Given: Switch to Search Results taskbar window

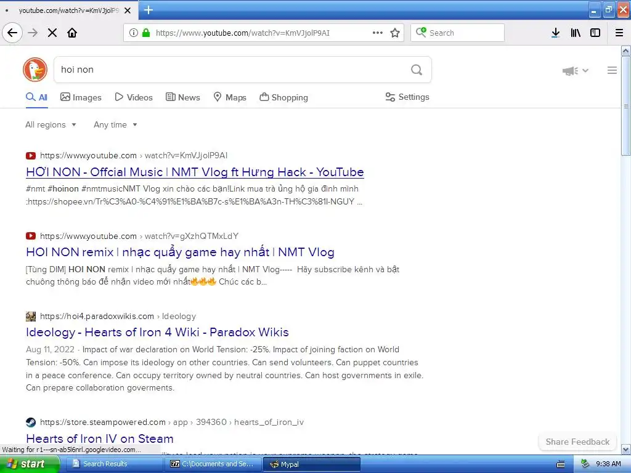Looking at the screenshot, I should point(113,464).
